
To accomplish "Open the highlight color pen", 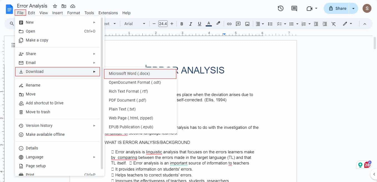I will 218,24.
